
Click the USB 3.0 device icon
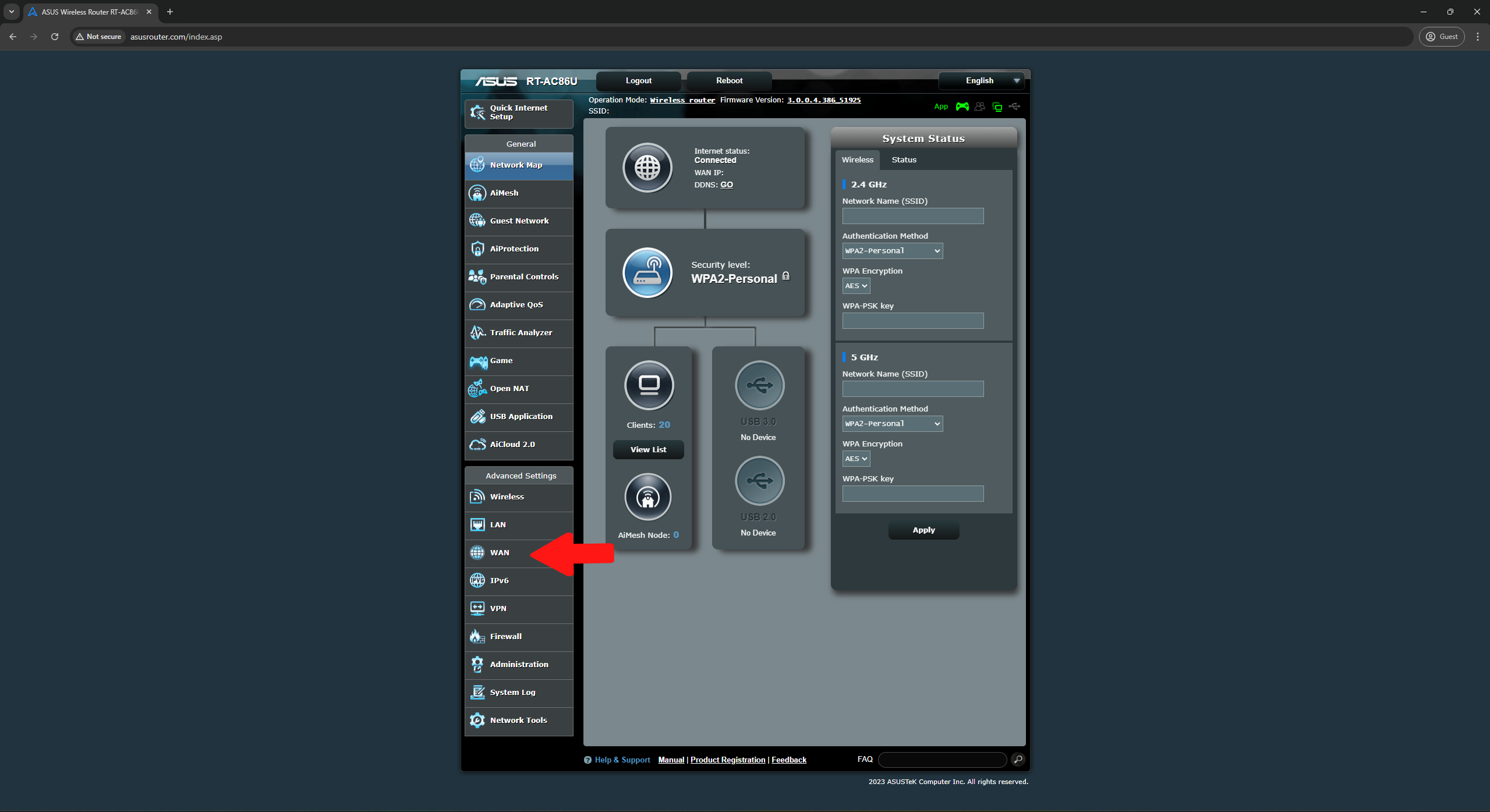coord(759,385)
